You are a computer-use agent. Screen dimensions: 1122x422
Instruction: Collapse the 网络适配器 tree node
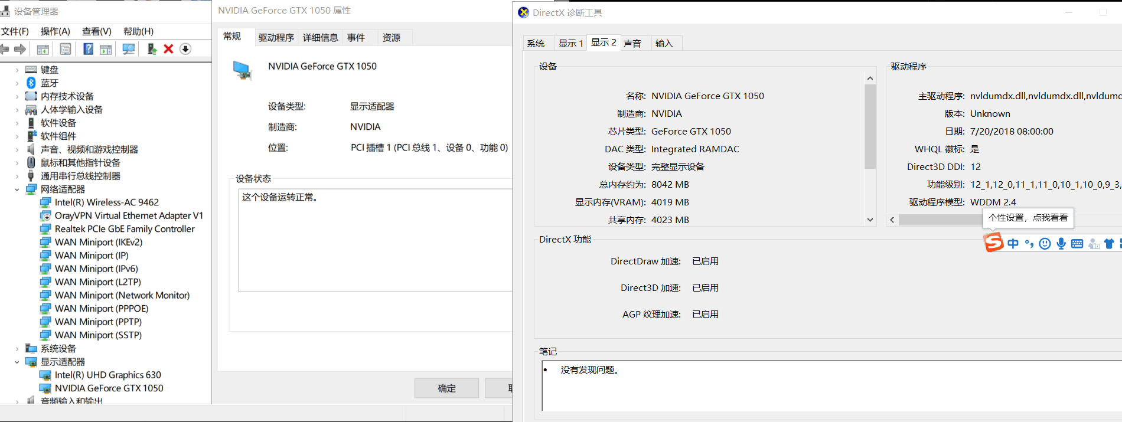(x=17, y=189)
